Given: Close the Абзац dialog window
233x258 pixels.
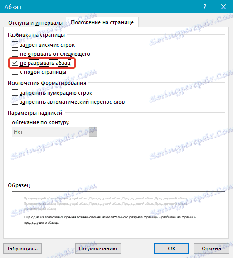Looking at the screenshot, I should click(223, 7).
